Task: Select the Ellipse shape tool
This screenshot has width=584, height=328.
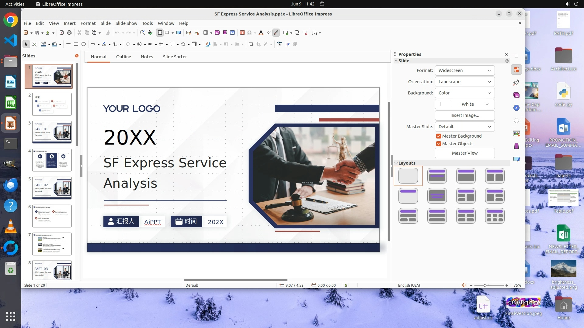Action: click(84, 44)
